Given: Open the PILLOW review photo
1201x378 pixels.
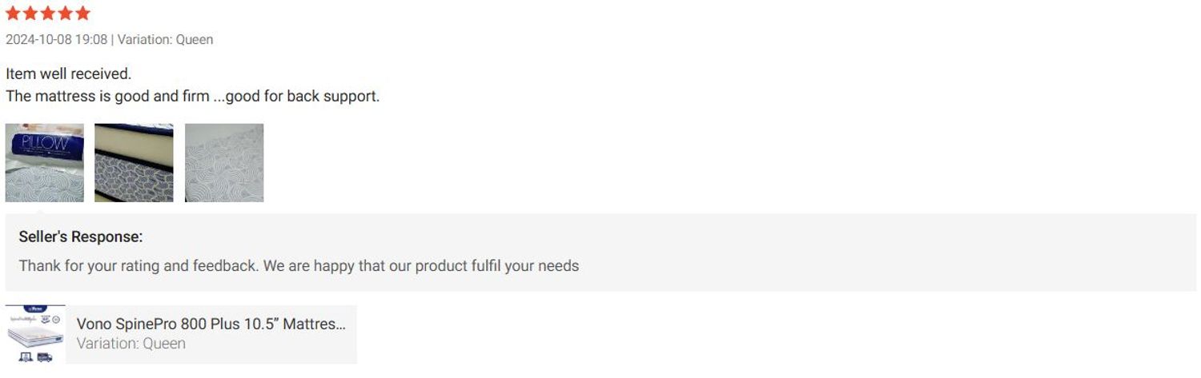Looking at the screenshot, I should (x=45, y=162).
